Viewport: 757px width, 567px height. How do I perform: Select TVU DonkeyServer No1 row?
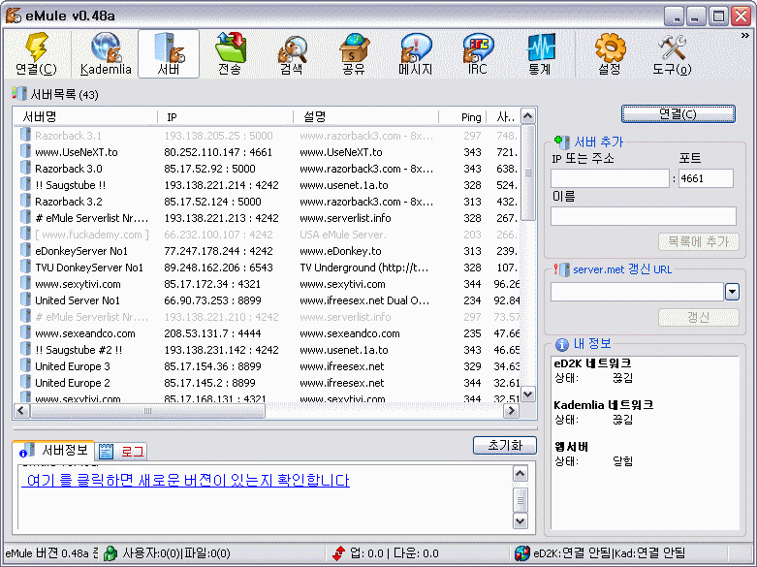pos(267,268)
